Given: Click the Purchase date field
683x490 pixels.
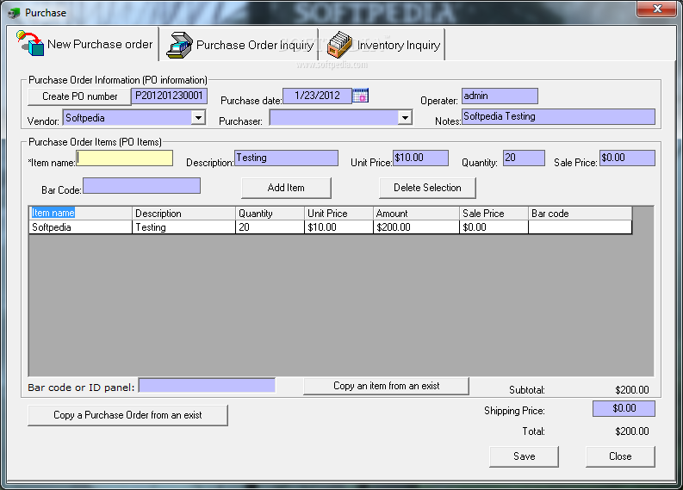Looking at the screenshot, I should point(317,96).
